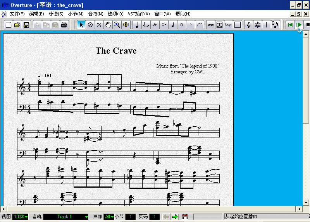Click the horizontal scrollbar left arrow
The image size is (310, 222).
tap(3, 209)
